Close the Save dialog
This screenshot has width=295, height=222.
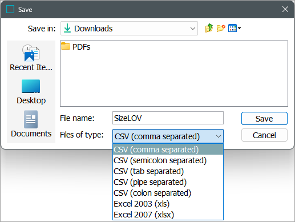pos(285,9)
